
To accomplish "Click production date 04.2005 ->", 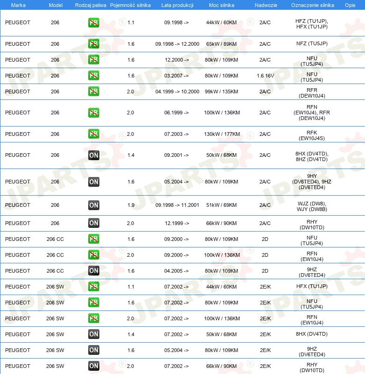I will [x=176, y=271].
